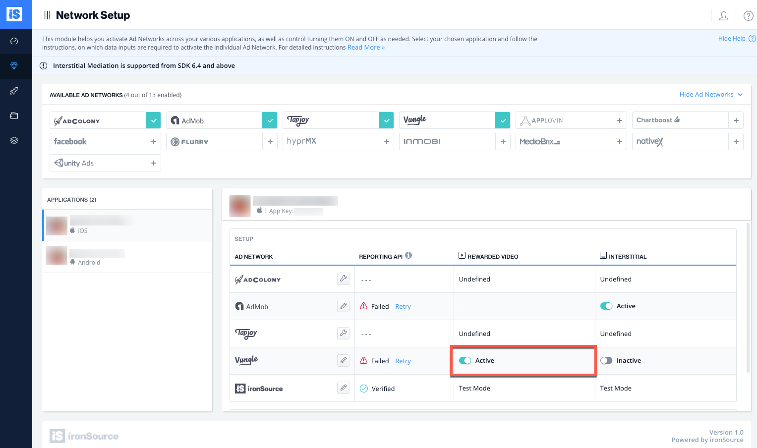Edit Vungle settings using the pencil icon
This screenshot has width=757, height=448.
coord(343,360)
